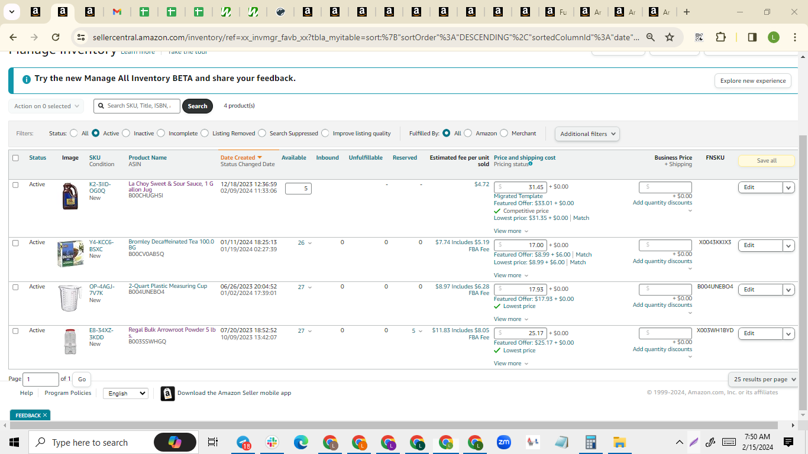This screenshot has height=454, width=808.
Task: Open site information icon in address bar
Action: click(x=81, y=37)
